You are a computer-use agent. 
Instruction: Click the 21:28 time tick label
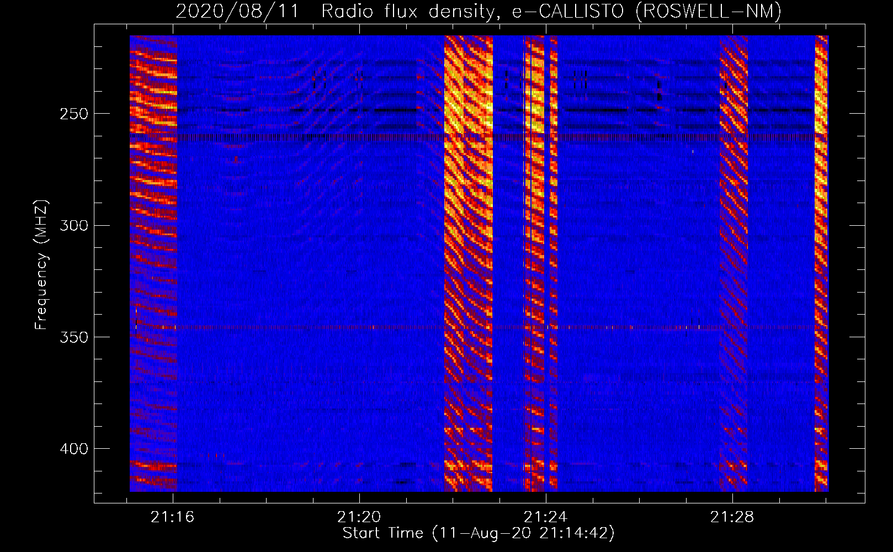click(x=732, y=517)
